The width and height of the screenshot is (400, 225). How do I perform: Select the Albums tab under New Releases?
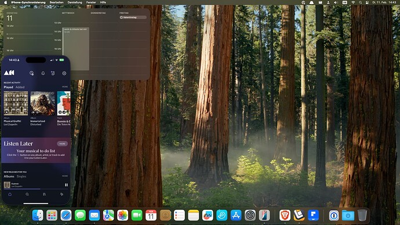click(x=9, y=176)
